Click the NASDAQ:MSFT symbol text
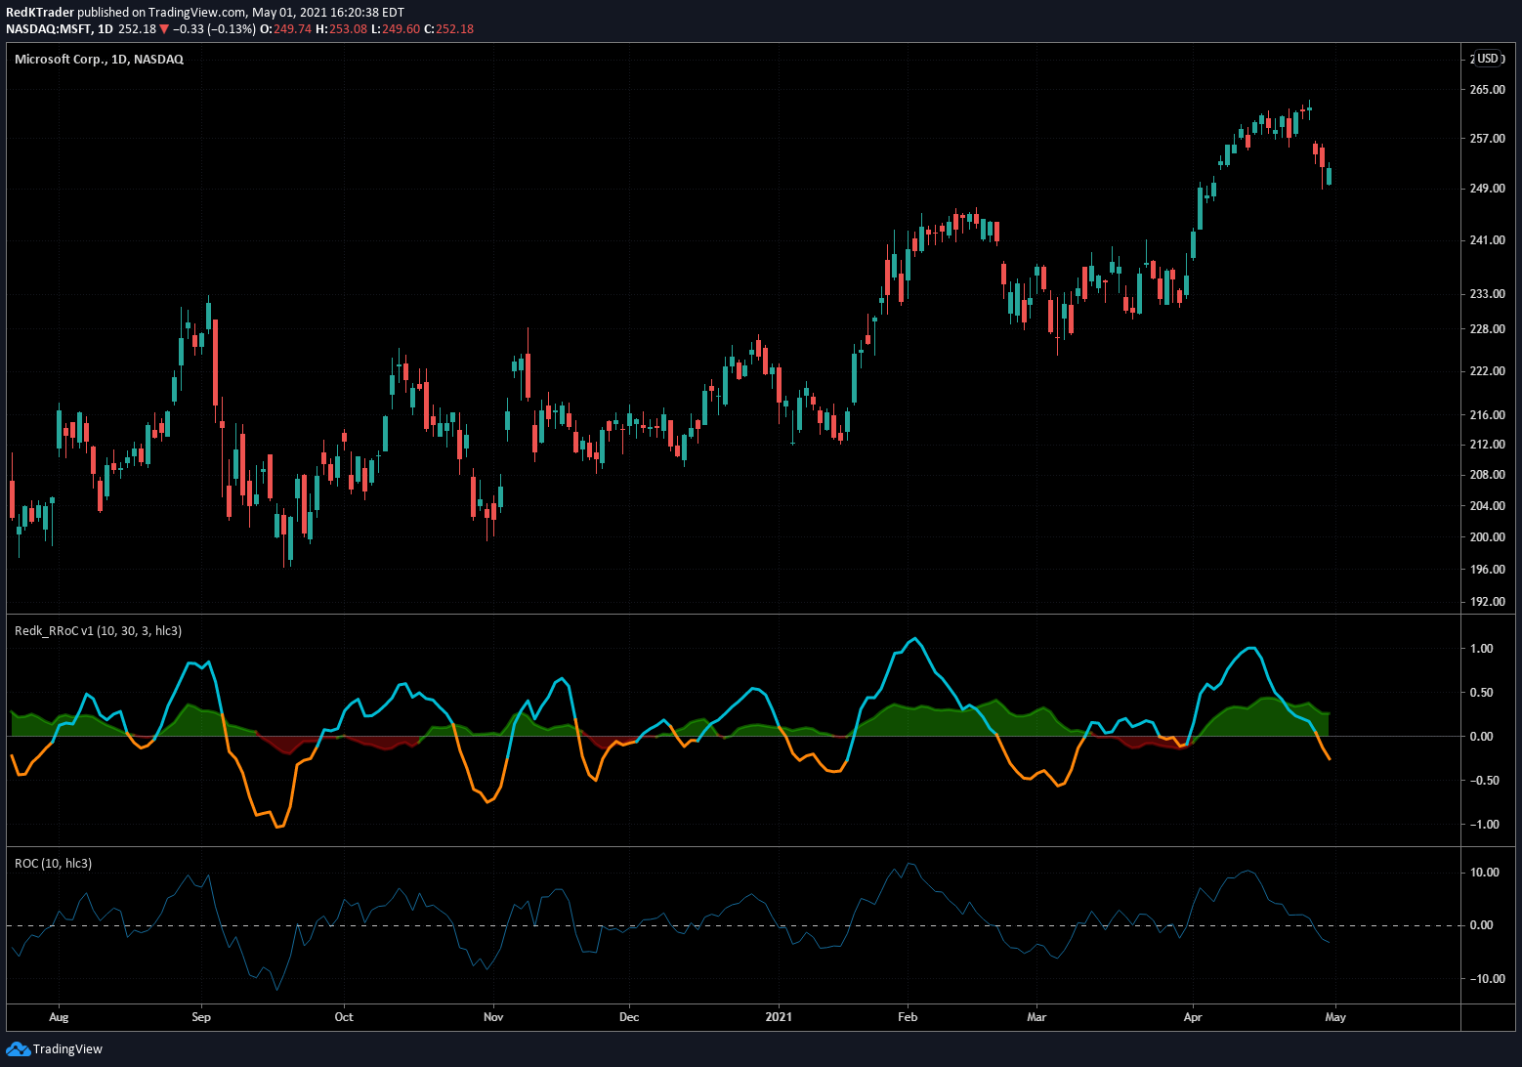Viewport: 1522px width, 1067px height. point(50,28)
